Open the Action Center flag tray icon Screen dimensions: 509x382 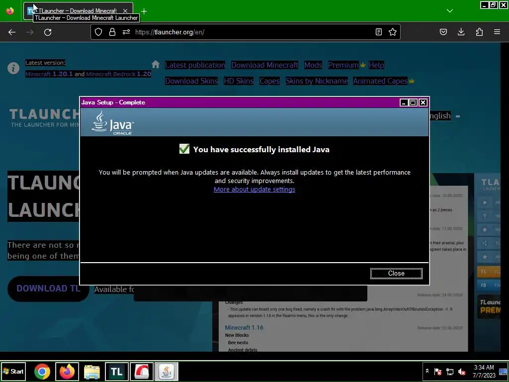(x=438, y=372)
